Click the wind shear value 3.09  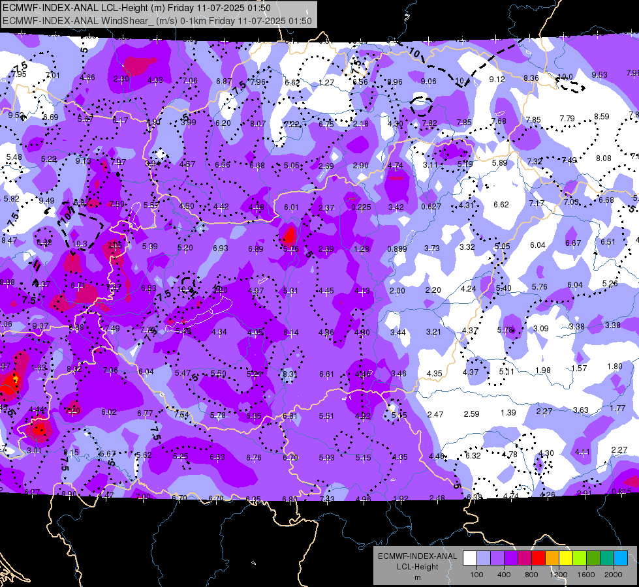(541, 328)
